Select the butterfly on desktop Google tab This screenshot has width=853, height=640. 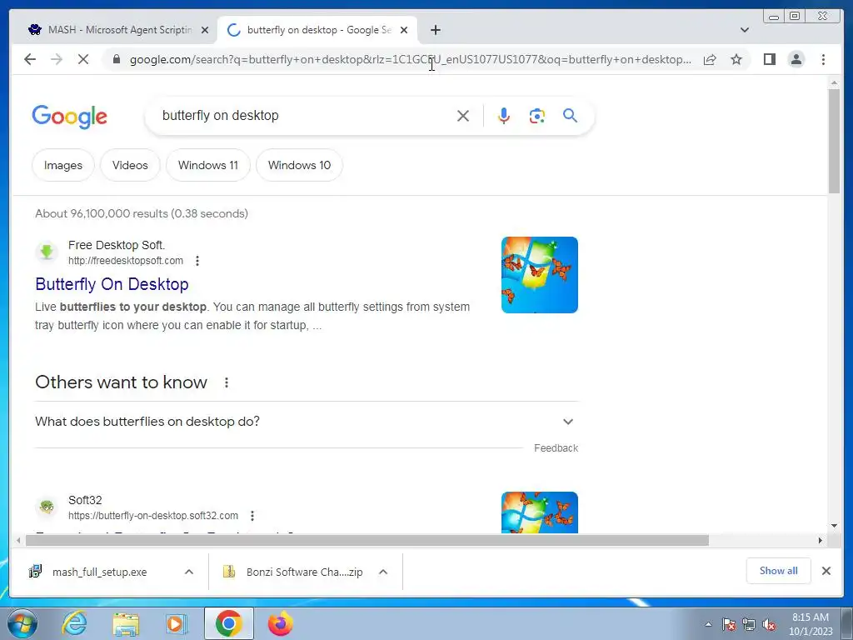click(318, 30)
